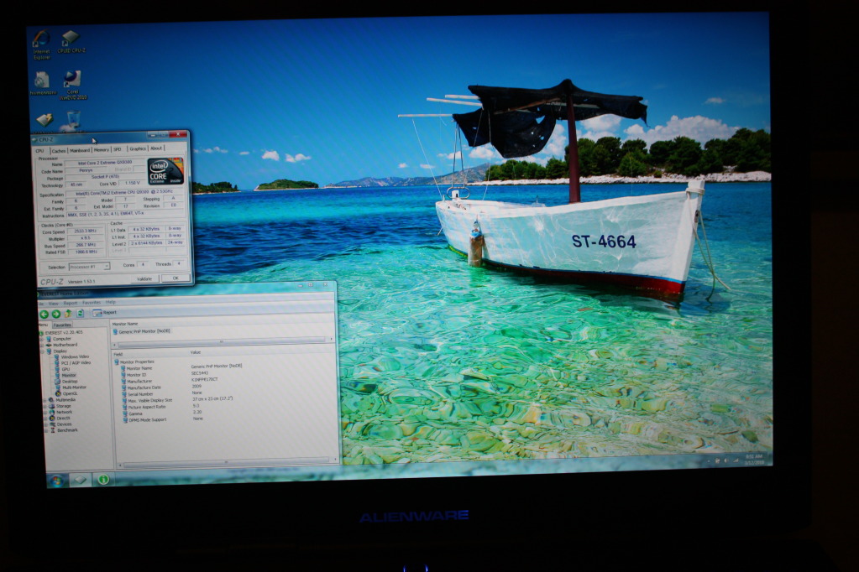
Task: Click the bottom horizontal scrollbar in EVEREST
Action: tap(226, 463)
